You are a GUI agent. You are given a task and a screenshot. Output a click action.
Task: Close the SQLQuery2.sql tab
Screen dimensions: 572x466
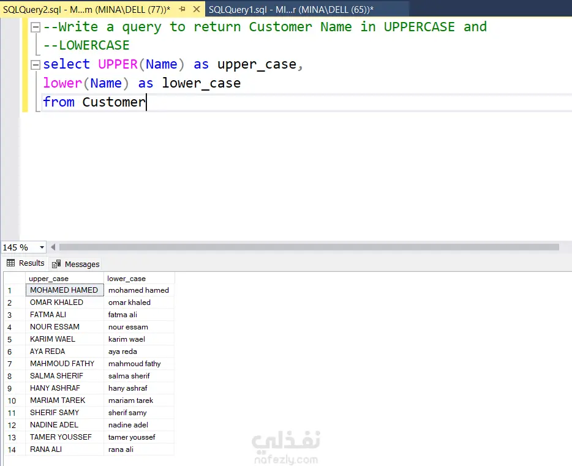197,9
